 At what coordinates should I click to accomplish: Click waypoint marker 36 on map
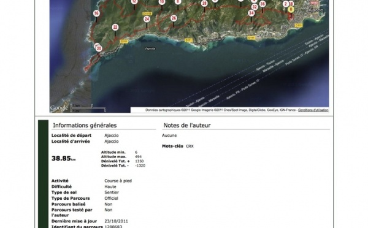263,4
